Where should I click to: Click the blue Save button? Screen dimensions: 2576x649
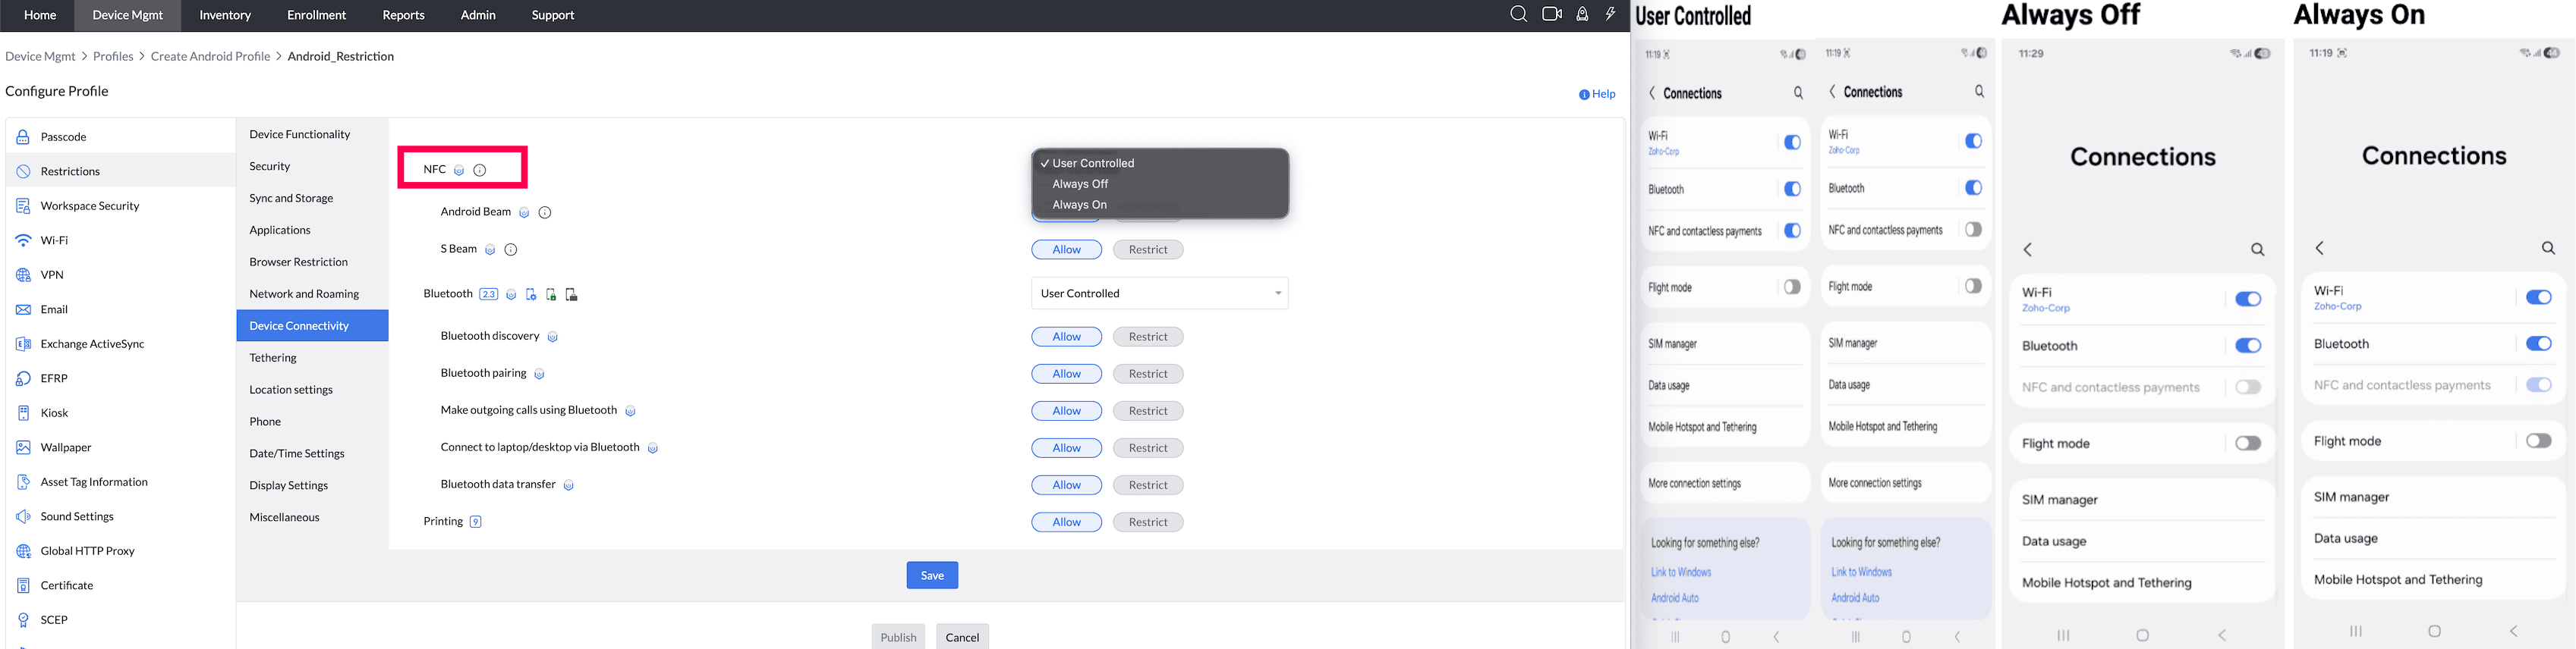(x=932, y=575)
